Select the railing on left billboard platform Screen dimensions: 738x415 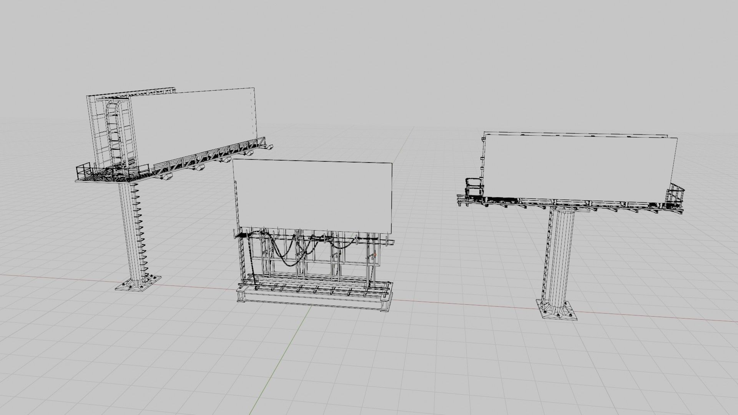85,170
